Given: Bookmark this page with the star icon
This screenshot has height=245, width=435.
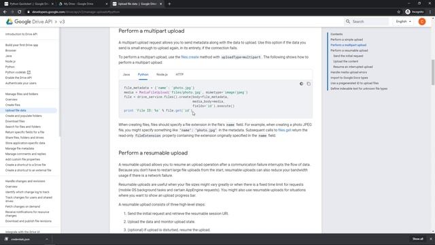Looking at the screenshot, I should [x=399, y=12].
